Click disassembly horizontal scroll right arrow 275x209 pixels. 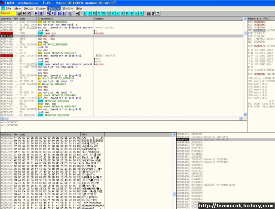(241, 119)
